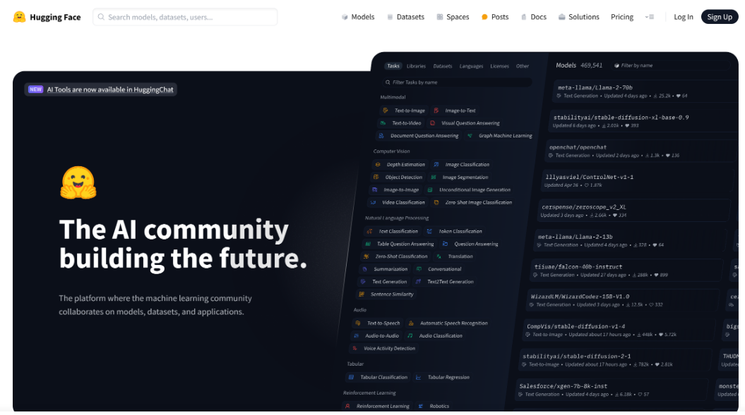Open the Models navigation item

point(358,17)
